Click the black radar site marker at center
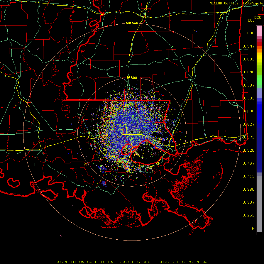 pos(132,132)
